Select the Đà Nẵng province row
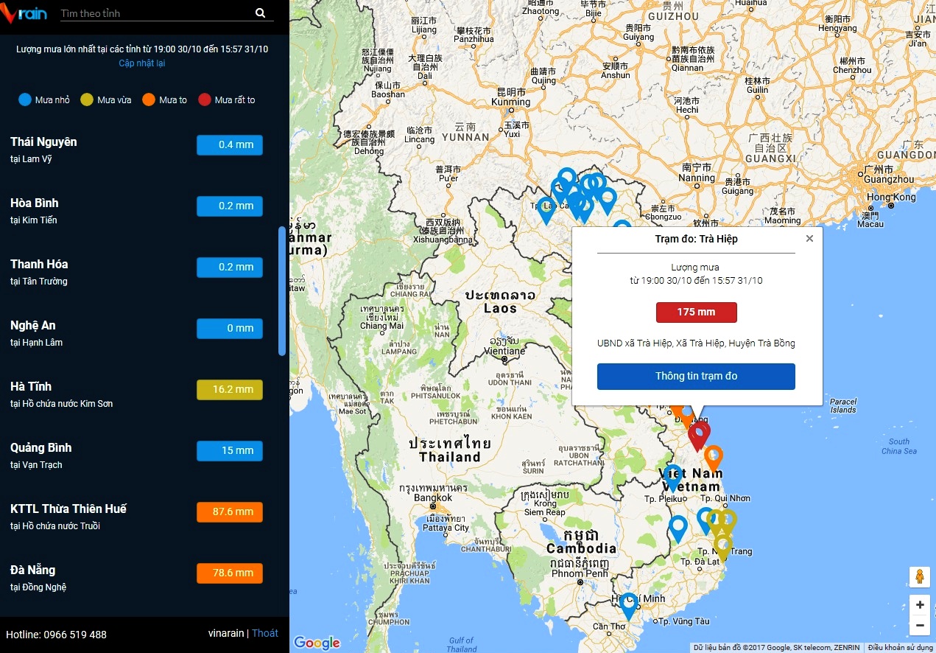Viewport: 936px width, 653px height. tap(137, 577)
